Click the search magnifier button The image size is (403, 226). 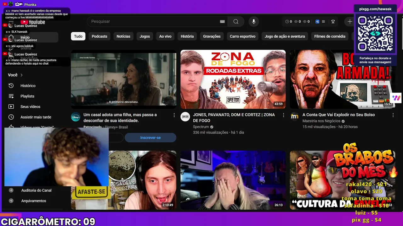coord(236,21)
